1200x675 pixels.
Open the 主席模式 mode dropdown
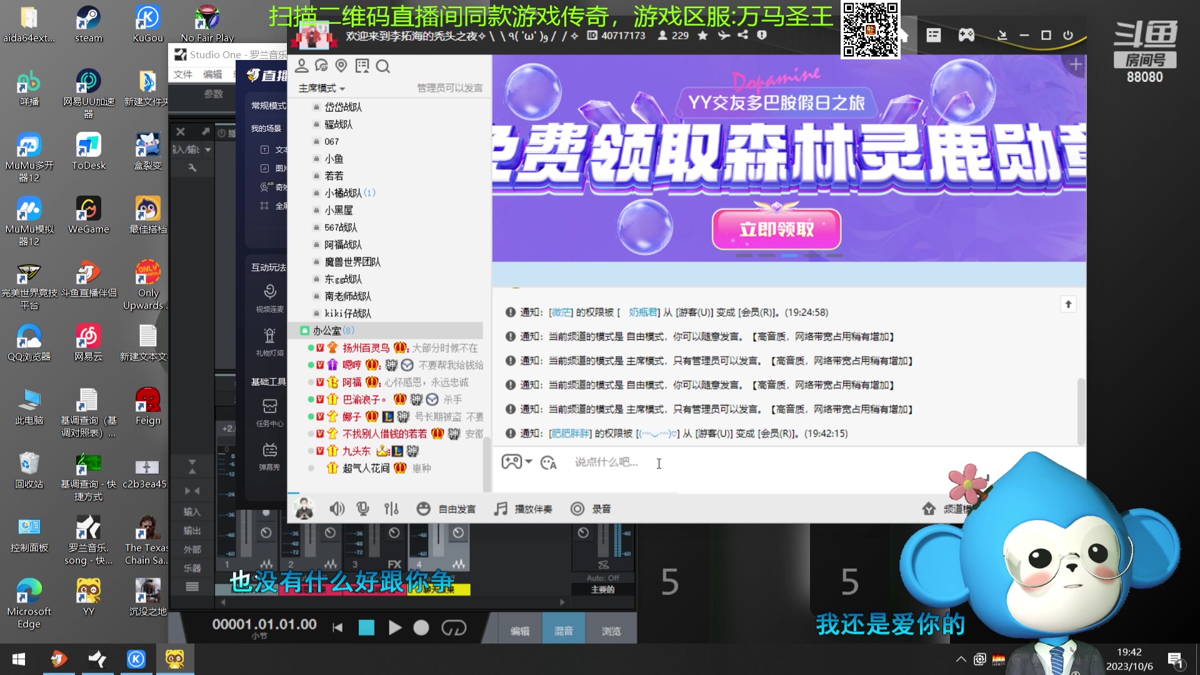pyautogui.click(x=320, y=87)
